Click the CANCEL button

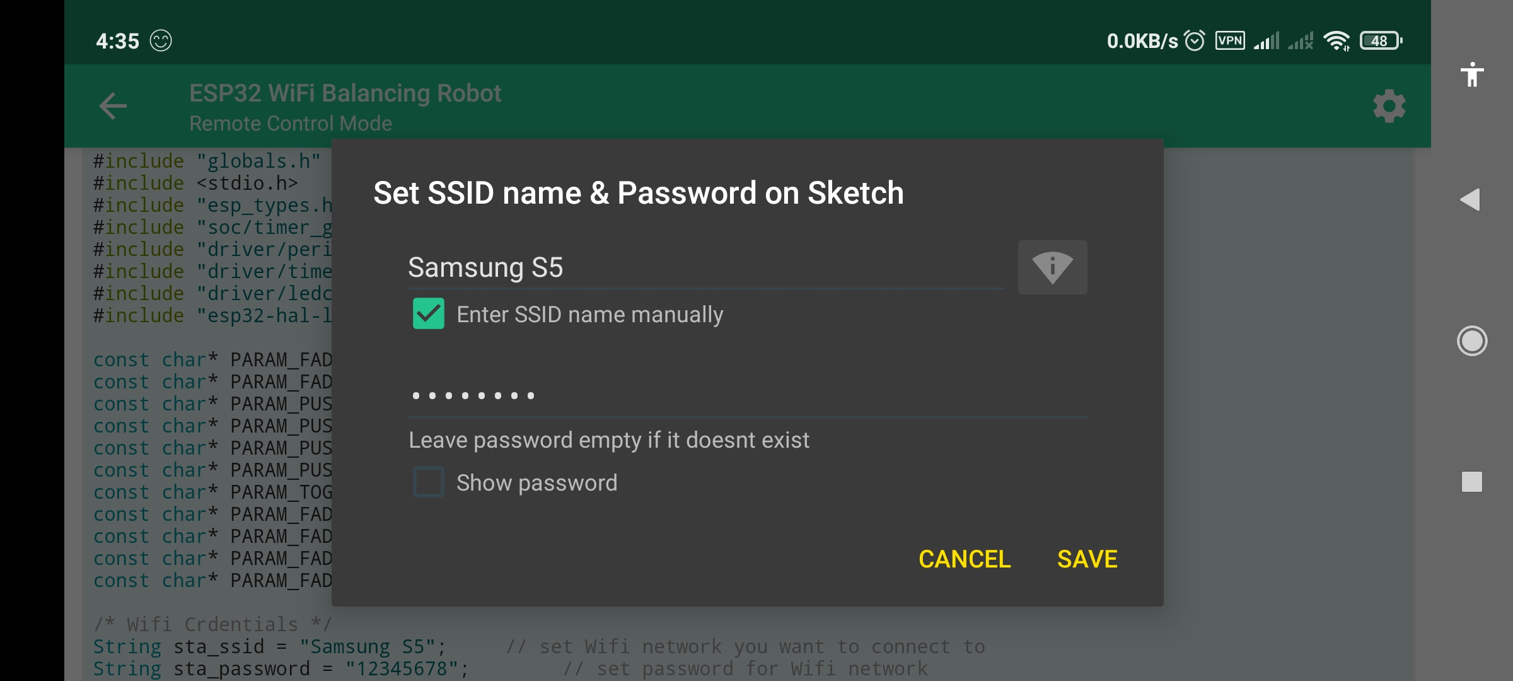[965, 559]
